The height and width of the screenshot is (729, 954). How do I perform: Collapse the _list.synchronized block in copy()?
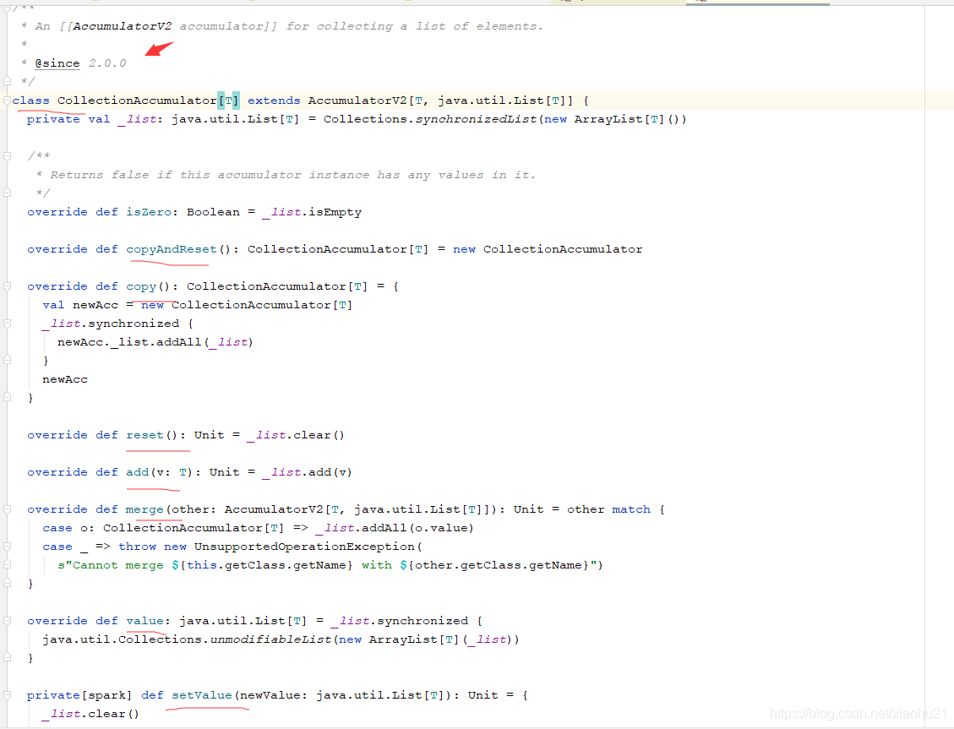pyautogui.click(x=8, y=324)
